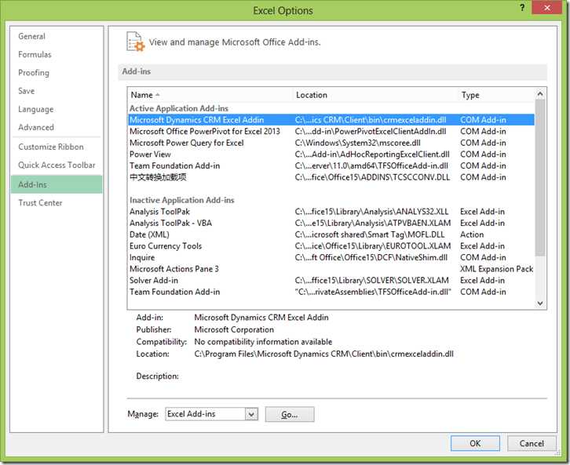The width and height of the screenshot is (570, 465).
Task: Click the Go... button
Action: point(290,414)
